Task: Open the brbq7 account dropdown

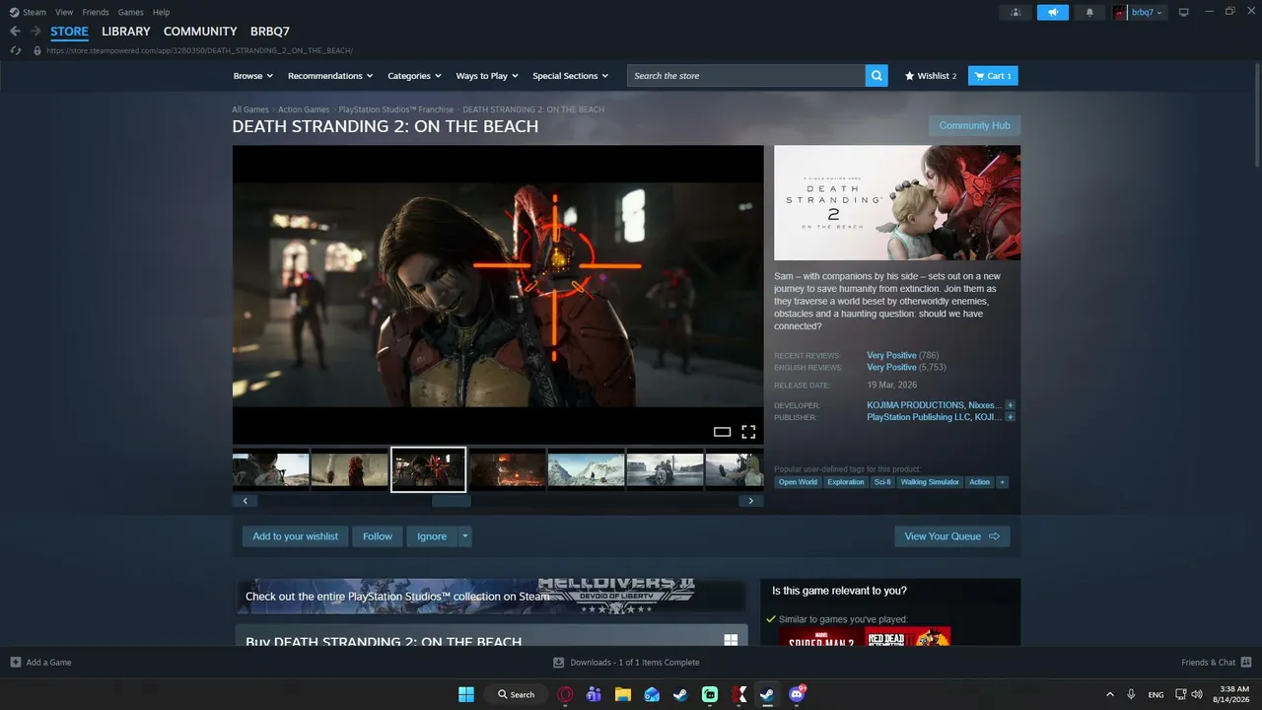Action: [x=1149, y=13]
